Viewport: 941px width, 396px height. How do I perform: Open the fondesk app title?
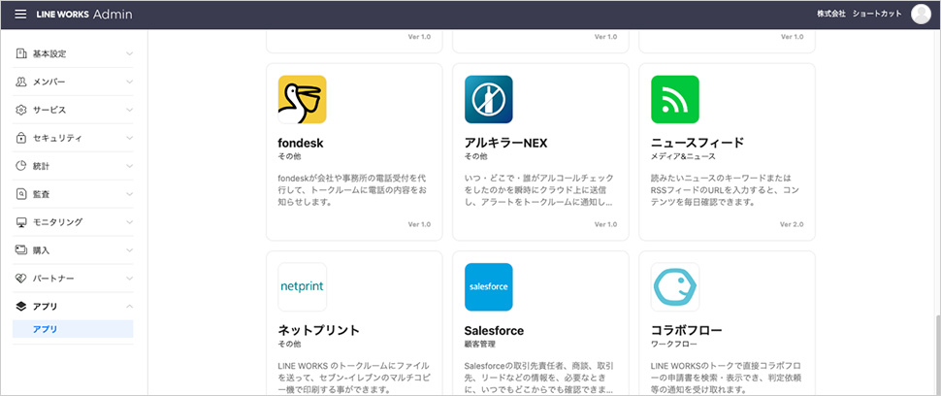(301, 144)
